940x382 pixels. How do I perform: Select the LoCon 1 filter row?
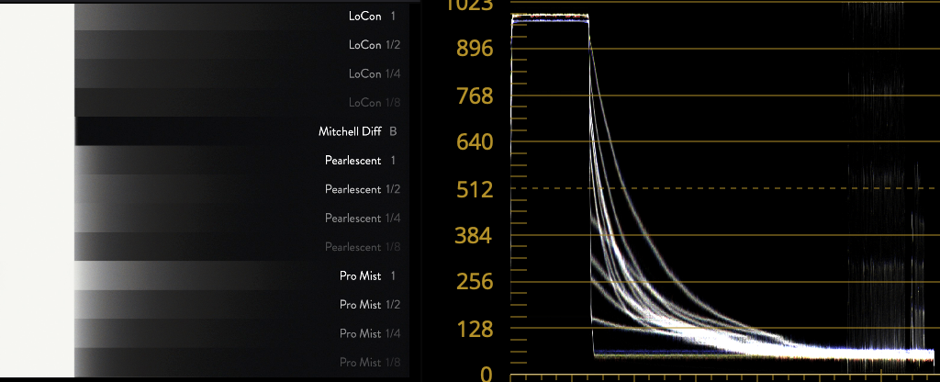[242, 17]
